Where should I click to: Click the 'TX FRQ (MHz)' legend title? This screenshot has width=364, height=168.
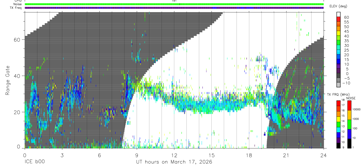click(338, 94)
